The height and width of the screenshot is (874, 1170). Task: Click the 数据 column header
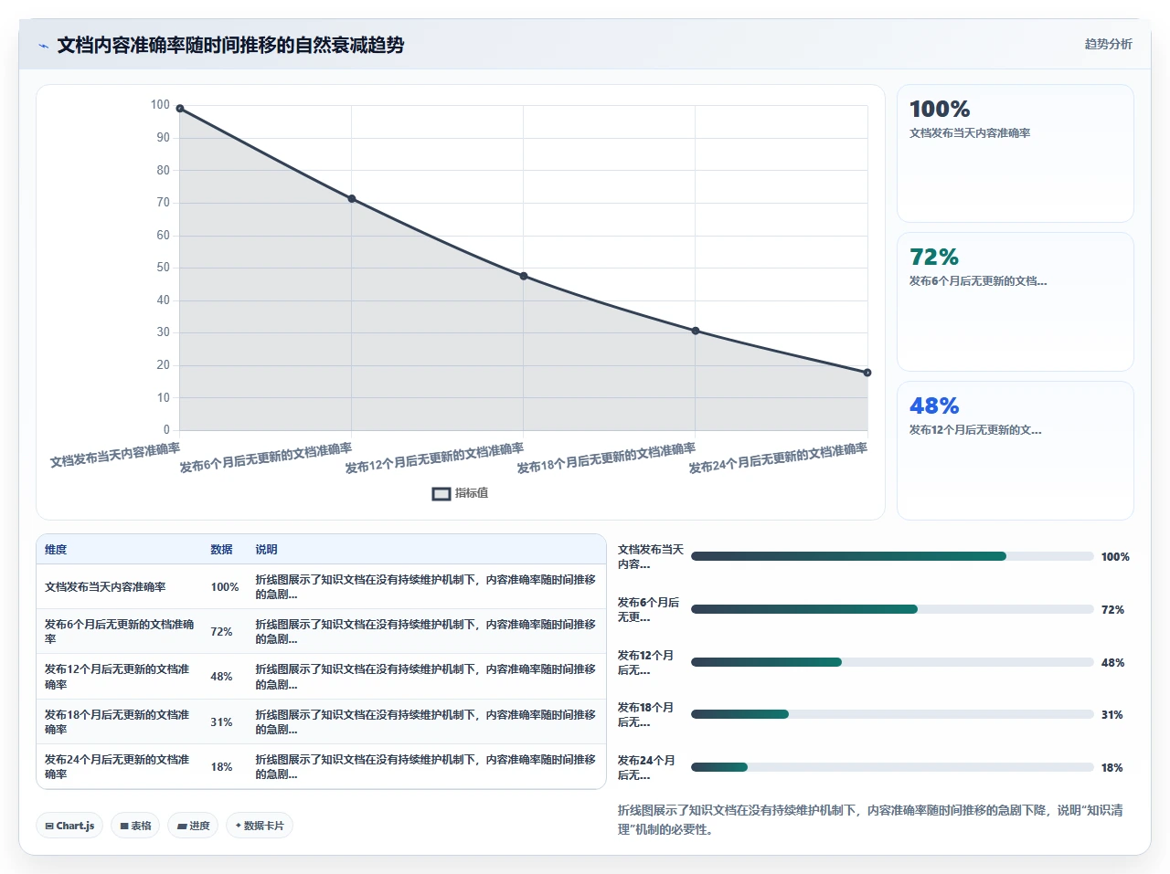221,550
